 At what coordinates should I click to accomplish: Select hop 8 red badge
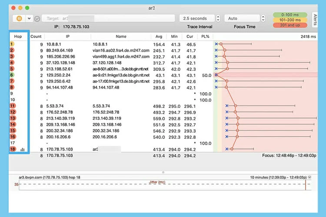tap(12, 87)
